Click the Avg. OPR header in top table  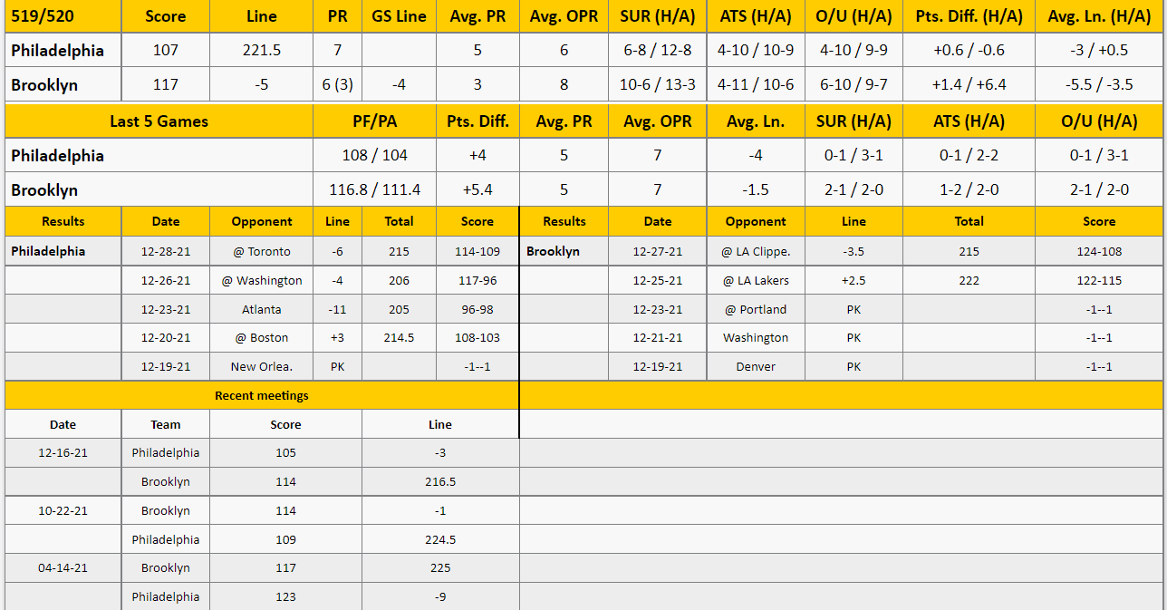tap(564, 16)
